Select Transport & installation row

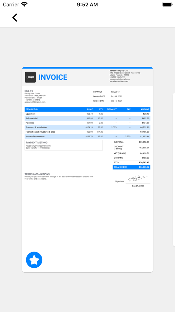click(87, 127)
